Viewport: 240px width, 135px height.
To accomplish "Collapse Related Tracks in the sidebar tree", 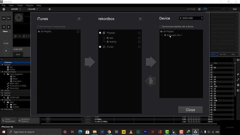I will pos(2,72).
